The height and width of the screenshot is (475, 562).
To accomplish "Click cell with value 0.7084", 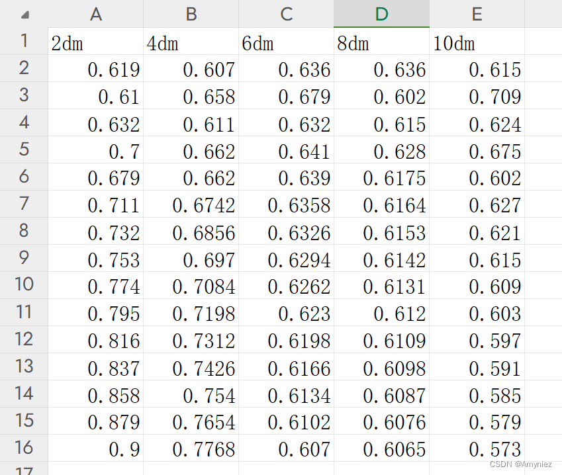I will pos(191,284).
